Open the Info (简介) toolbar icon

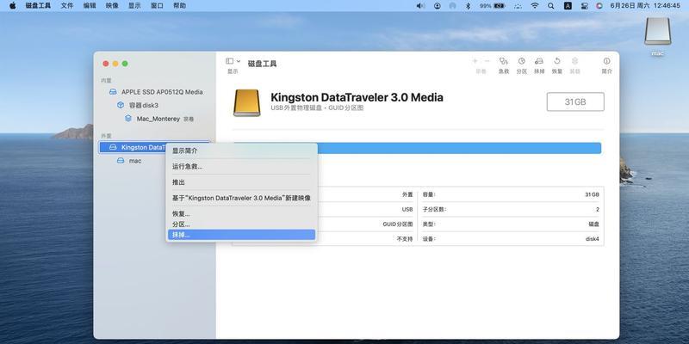pos(607,61)
